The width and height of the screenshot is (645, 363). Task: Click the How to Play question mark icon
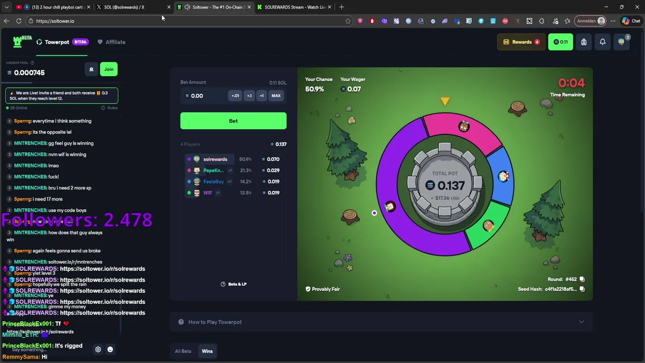coord(181,322)
